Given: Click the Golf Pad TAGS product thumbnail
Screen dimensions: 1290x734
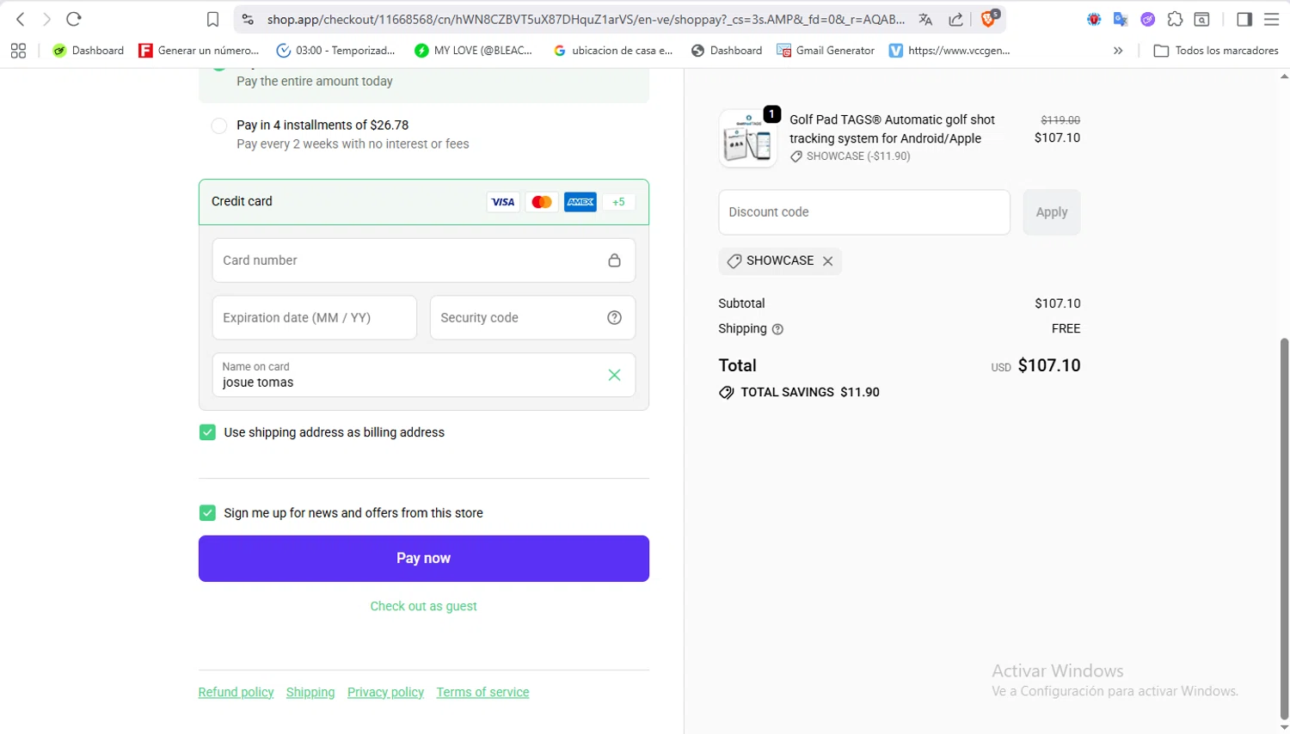Looking at the screenshot, I should [x=747, y=138].
